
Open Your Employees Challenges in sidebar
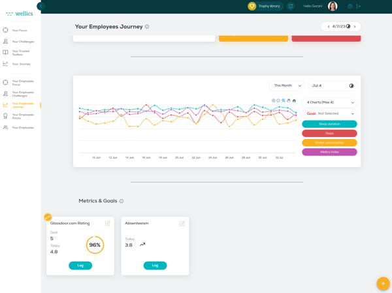click(x=23, y=94)
